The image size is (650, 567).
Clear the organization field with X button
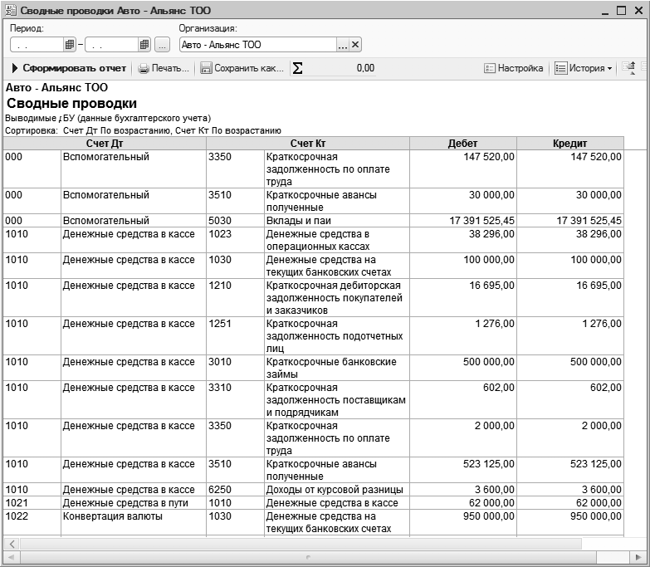(x=355, y=45)
